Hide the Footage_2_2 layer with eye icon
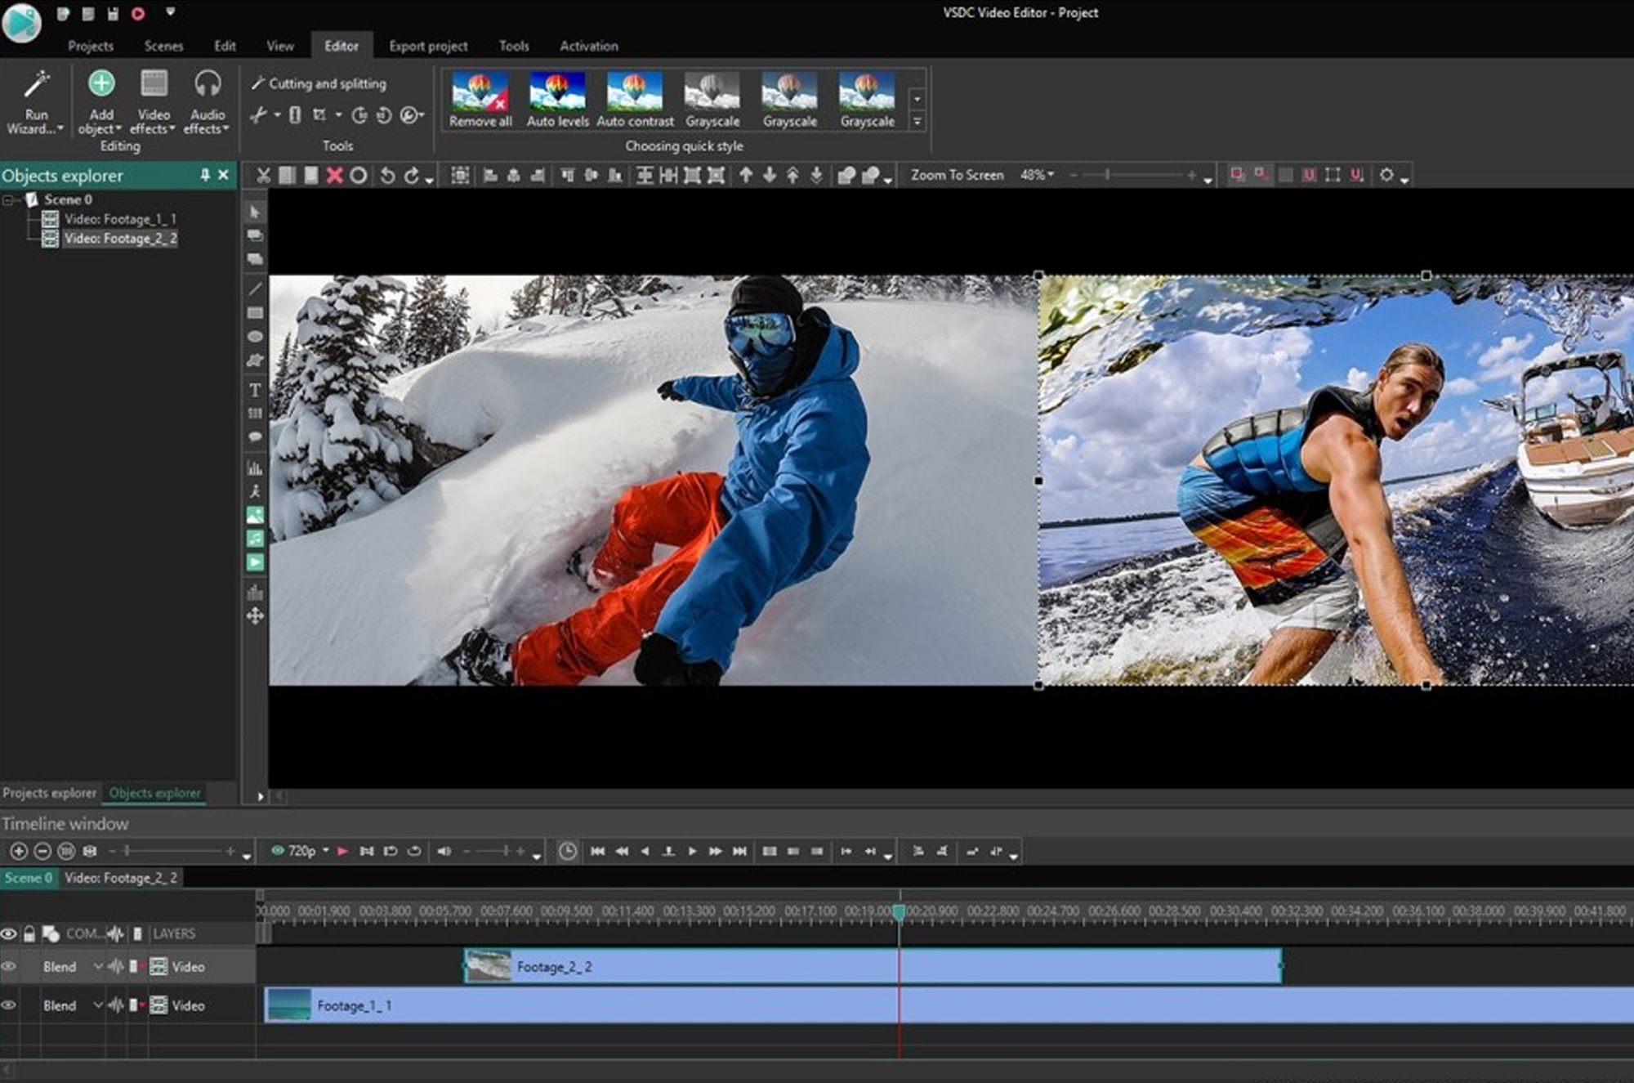This screenshot has width=1634, height=1083. tap(9, 966)
